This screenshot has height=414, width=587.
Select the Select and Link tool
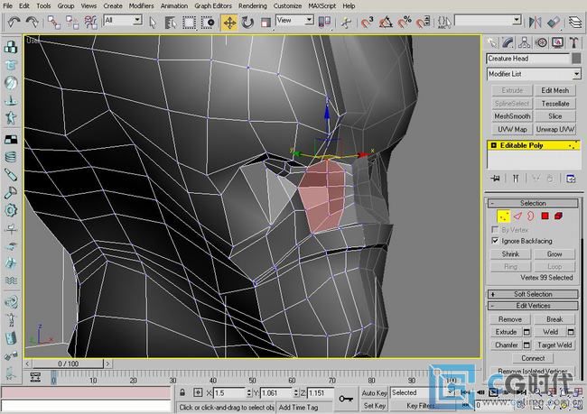tap(54, 23)
